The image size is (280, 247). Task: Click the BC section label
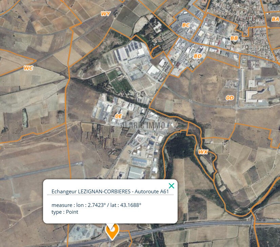coord(186,25)
